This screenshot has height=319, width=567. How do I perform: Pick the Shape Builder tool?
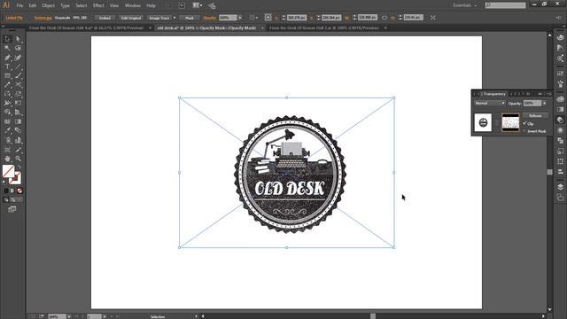point(7,113)
